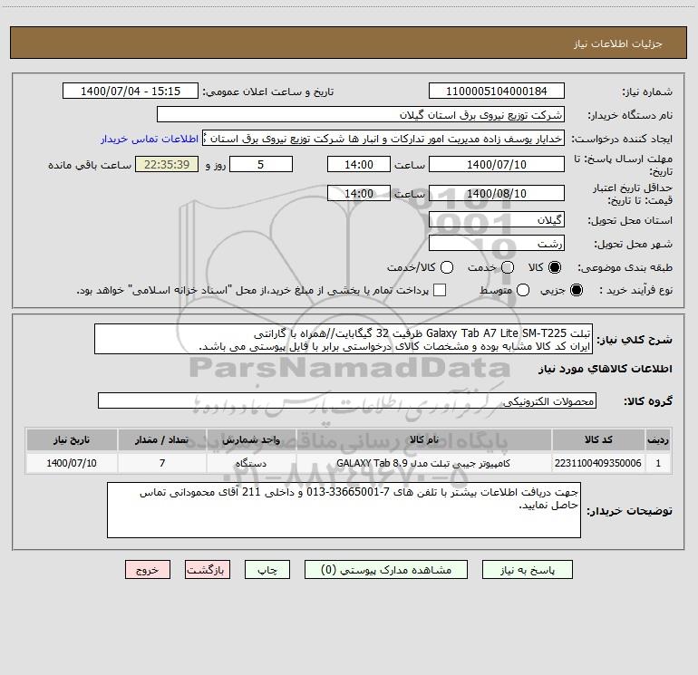Click the quantity cell showing 7
Viewport: 698px width, 675px height.
coord(162,463)
